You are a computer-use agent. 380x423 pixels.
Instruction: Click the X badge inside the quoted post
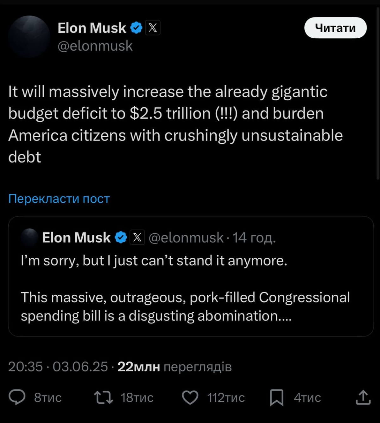137,237
